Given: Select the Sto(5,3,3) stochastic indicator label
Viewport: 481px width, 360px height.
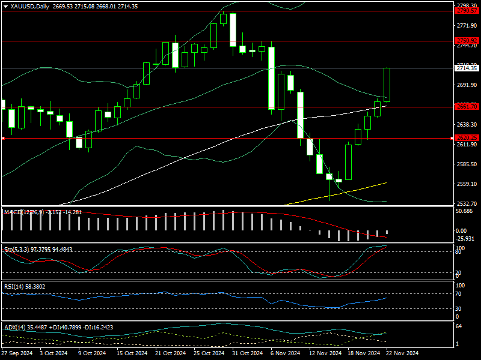Looking at the screenshot, I should (19, 248).
